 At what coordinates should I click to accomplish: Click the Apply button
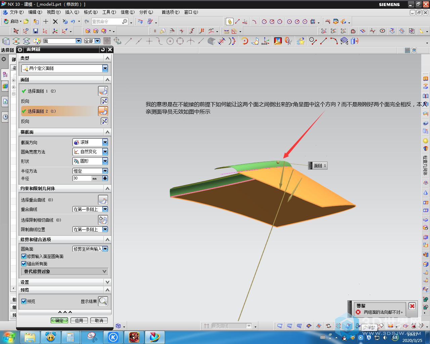79,320
